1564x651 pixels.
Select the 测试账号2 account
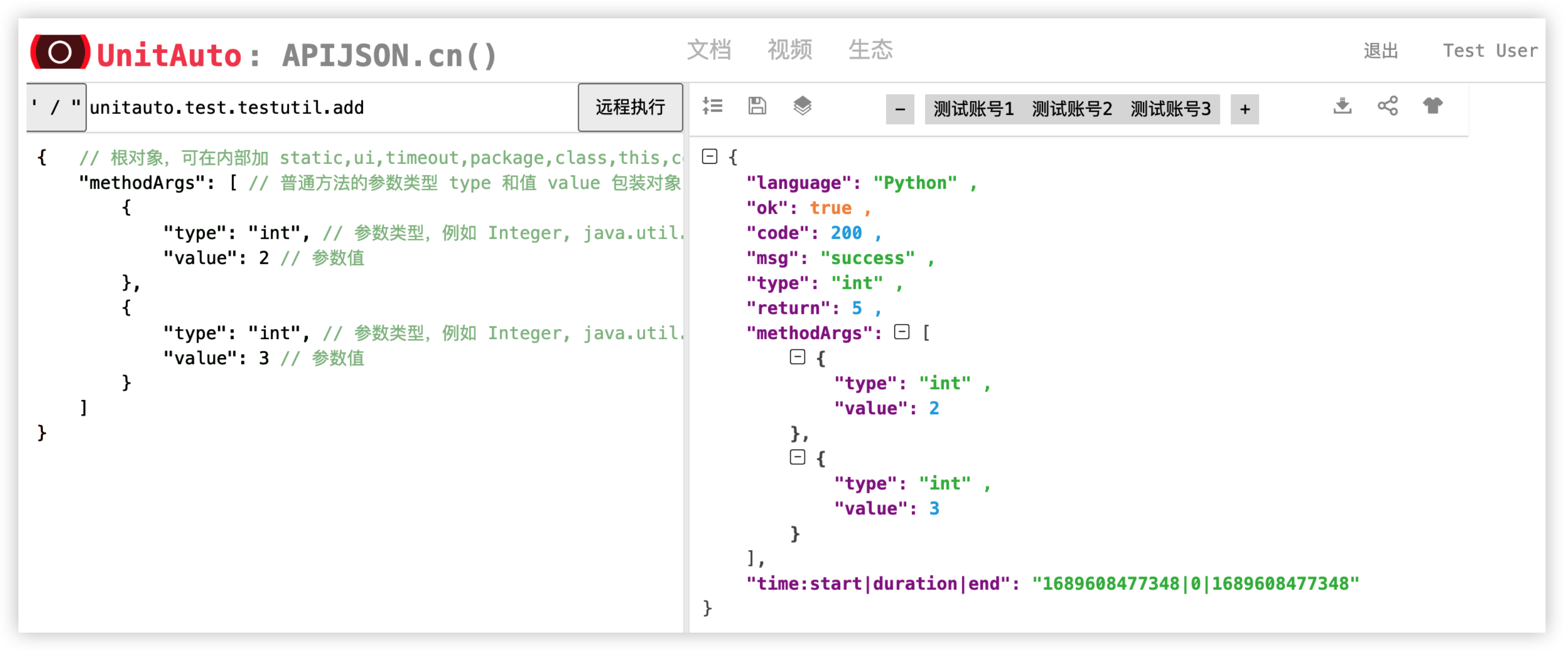click(1071, 109)
